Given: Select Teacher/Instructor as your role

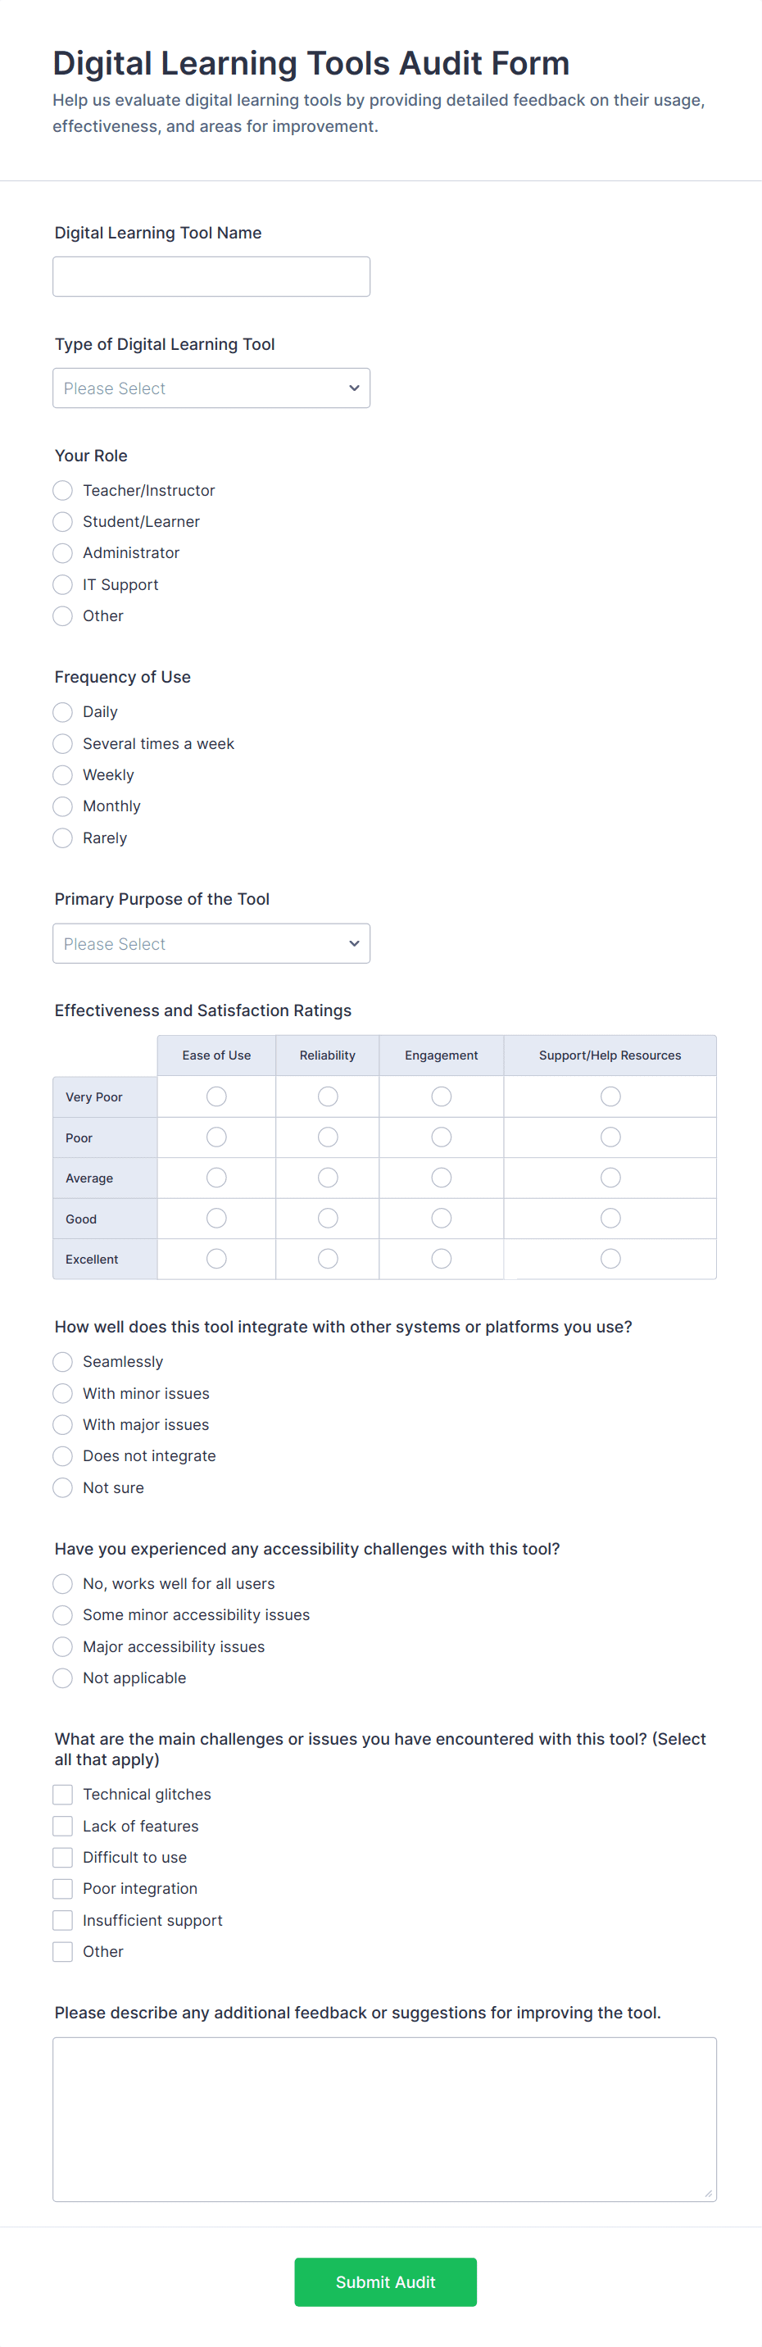Looking at the screenshot, I should click(63, 490).
